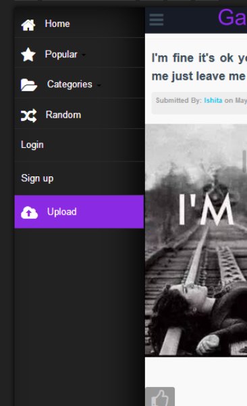Select the Random menu entry
This screenshot has width=247, height=406.
[x=80, y=115]
